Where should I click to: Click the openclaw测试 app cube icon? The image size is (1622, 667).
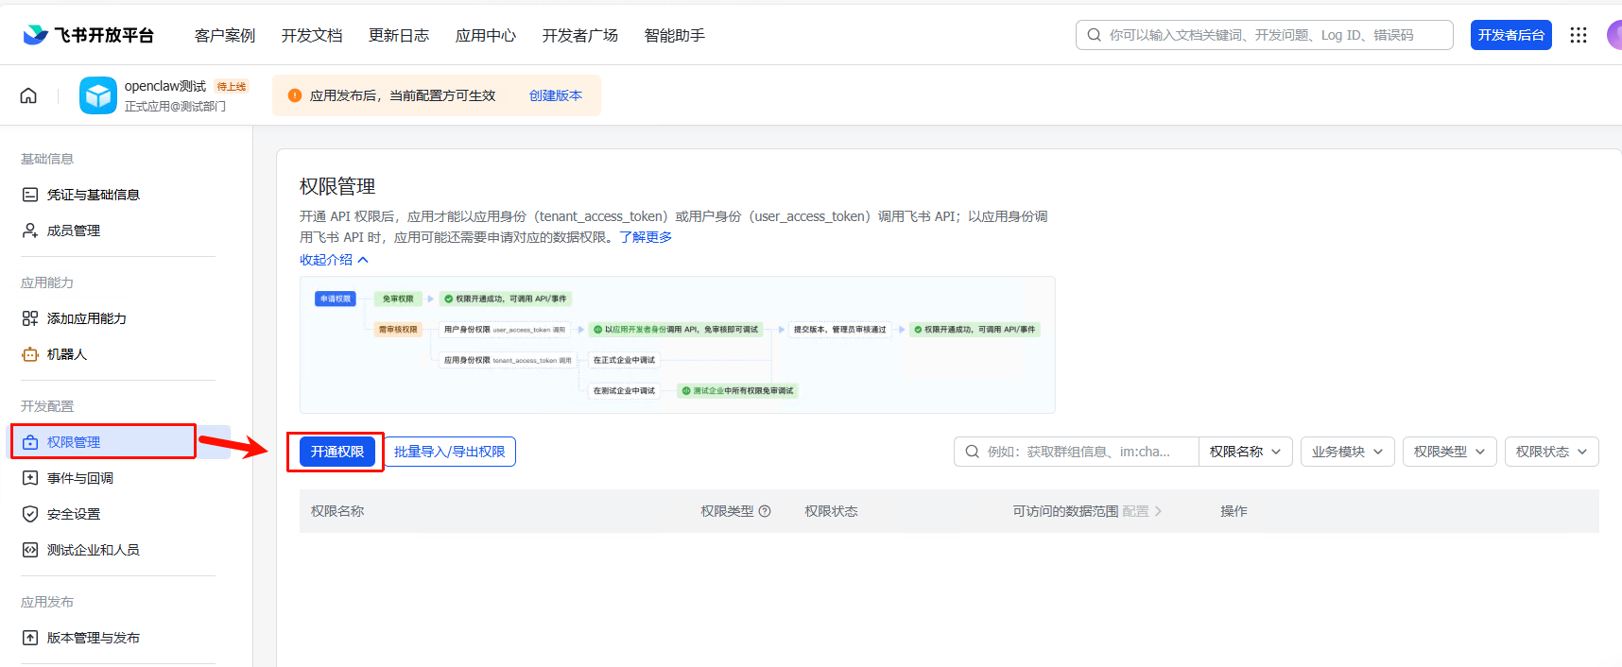coord(98,95)
